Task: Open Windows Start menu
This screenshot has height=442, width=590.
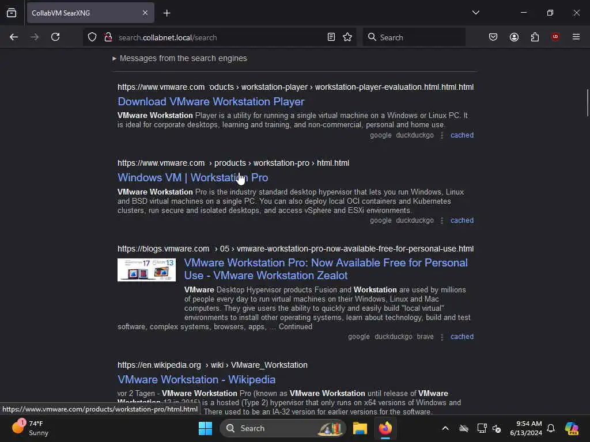Action: tap(206, 428)
